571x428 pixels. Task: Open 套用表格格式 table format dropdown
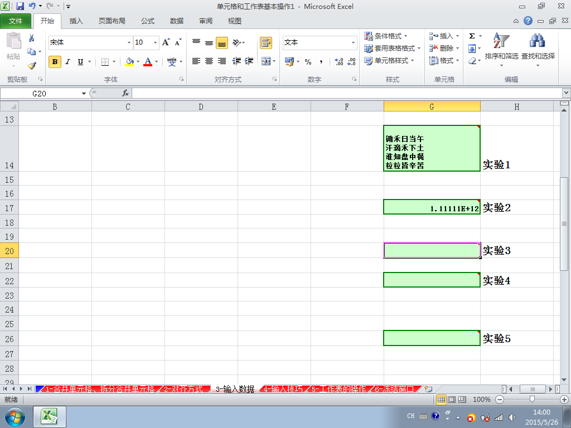(x=392, y=48)
